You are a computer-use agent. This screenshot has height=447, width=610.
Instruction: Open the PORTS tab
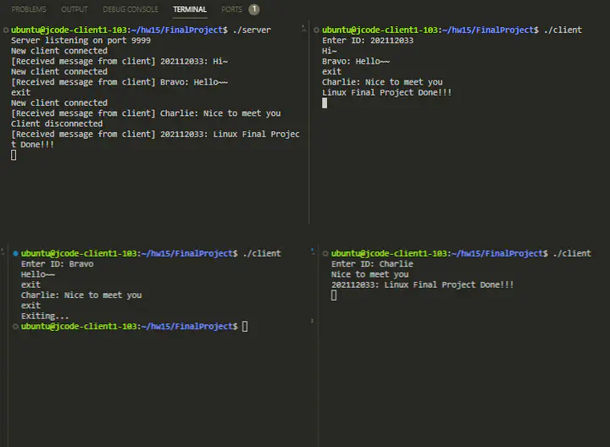pyautogui.click(x=231, y=9)
